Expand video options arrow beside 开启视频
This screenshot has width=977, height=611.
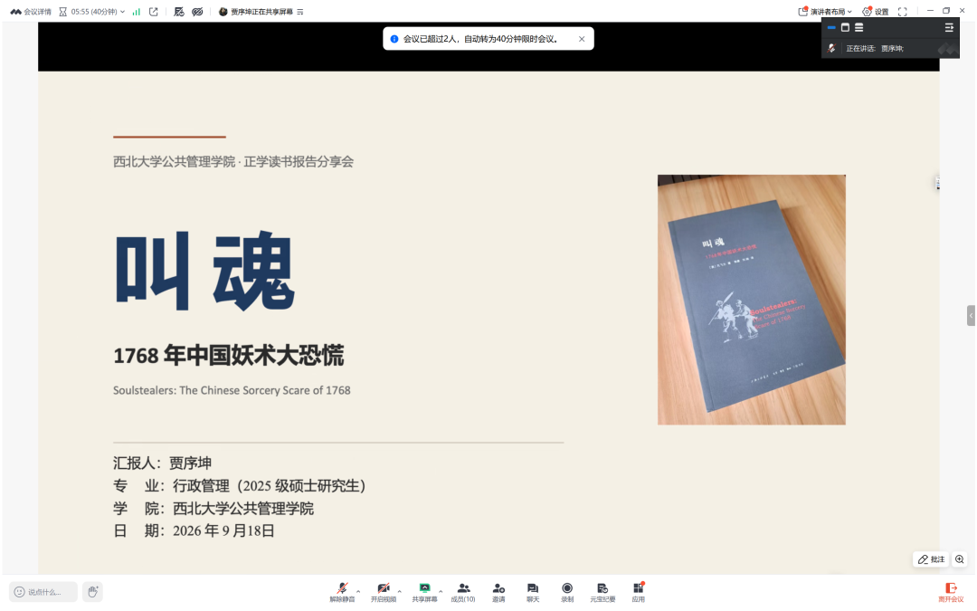400,591
